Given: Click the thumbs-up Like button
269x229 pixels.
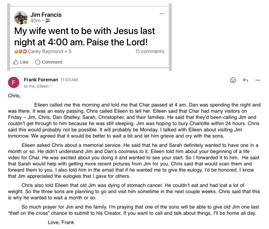Looking at the screenshot, I should [x=21, y=62].
